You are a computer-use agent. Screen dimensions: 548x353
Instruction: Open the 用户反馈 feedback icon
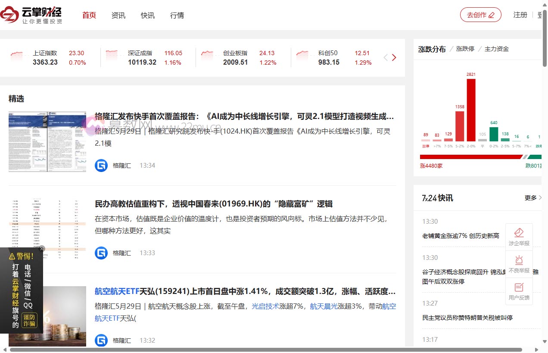click(x=519, y=288)
